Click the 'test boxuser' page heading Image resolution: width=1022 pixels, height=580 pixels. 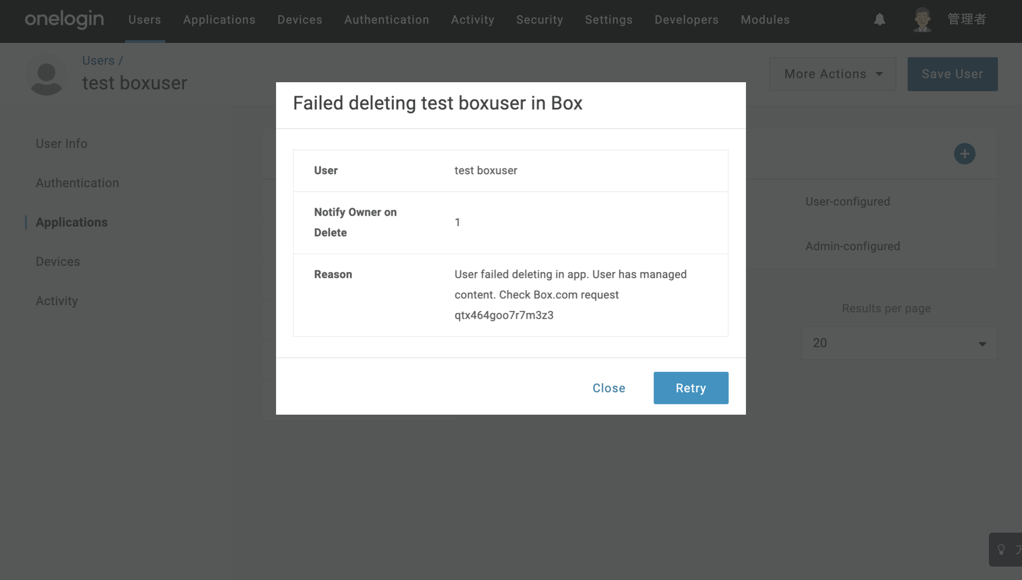[135, 83]
